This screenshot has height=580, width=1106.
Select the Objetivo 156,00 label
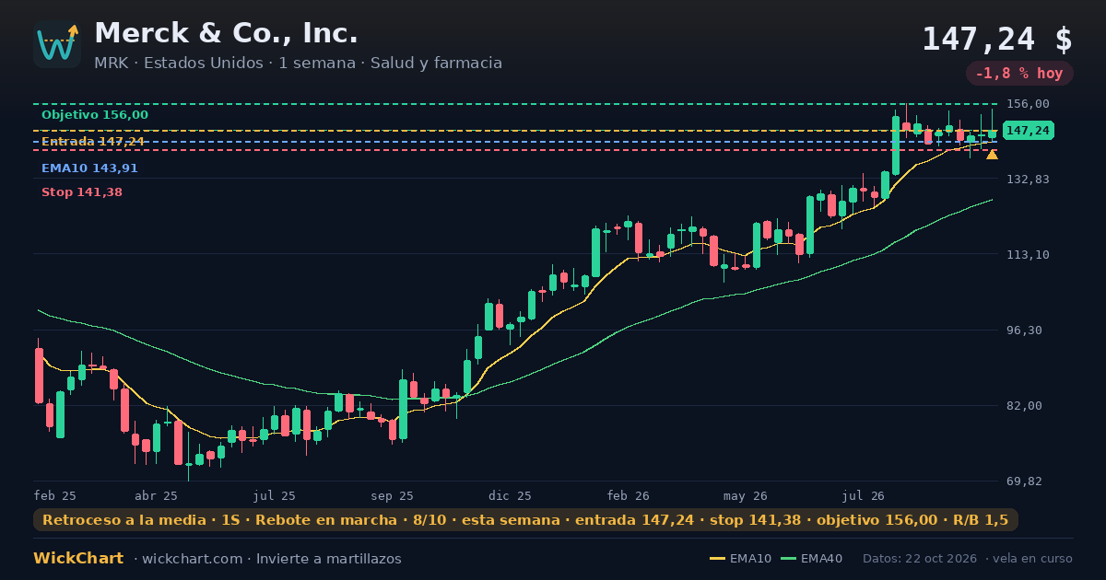coord(94,115)
